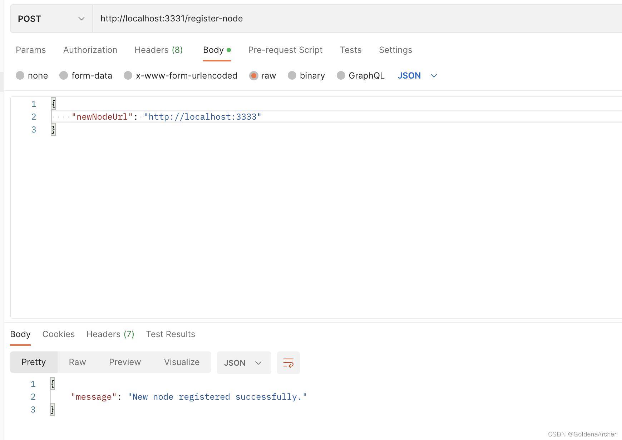622x440 pixels.
Task: Switch the response view to Preview
Action: pos(125,362)
